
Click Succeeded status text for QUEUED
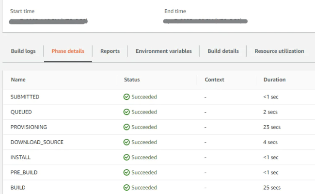144,112
